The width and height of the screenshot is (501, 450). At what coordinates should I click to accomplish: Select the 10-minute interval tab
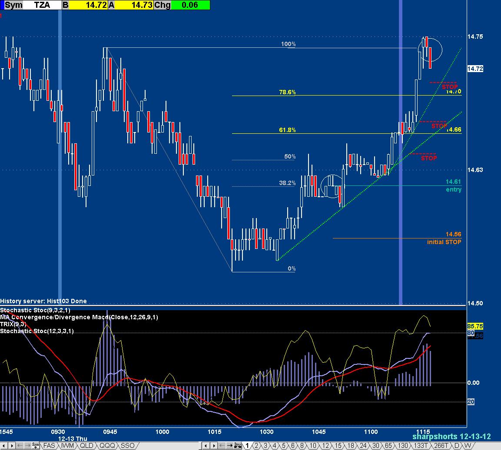click(313, 445)
